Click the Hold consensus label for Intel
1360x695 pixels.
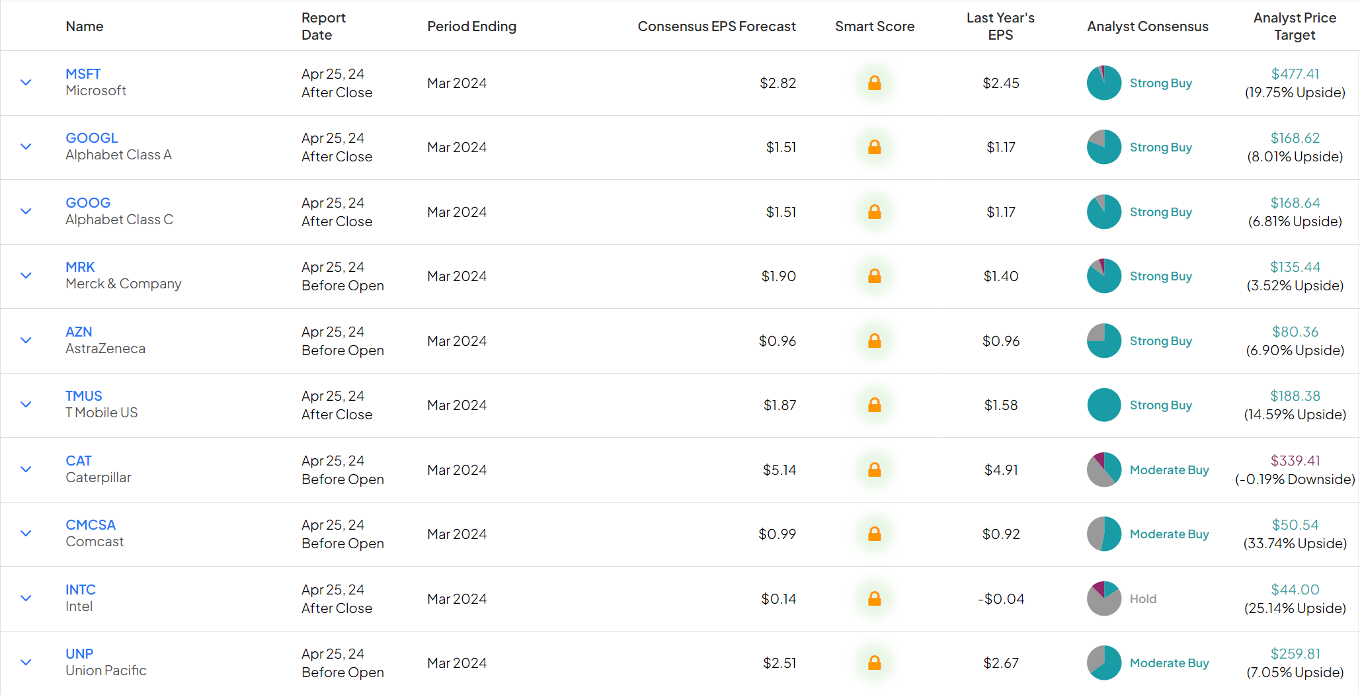[1142, 599]
